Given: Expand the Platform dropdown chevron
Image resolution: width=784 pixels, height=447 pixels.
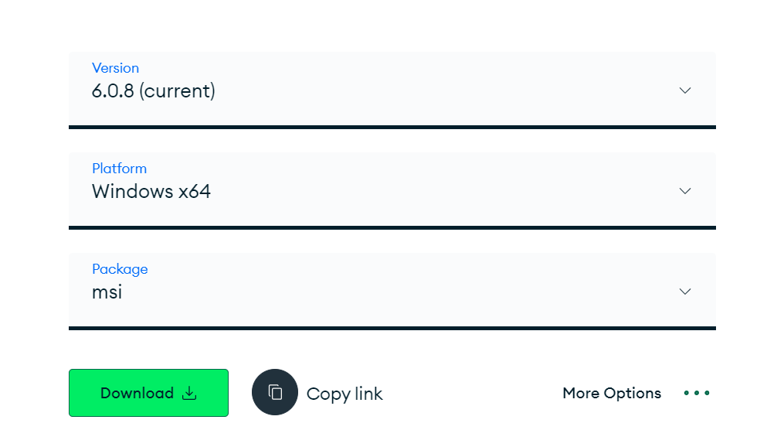Looking at the screenshot, I should (684, 191).
